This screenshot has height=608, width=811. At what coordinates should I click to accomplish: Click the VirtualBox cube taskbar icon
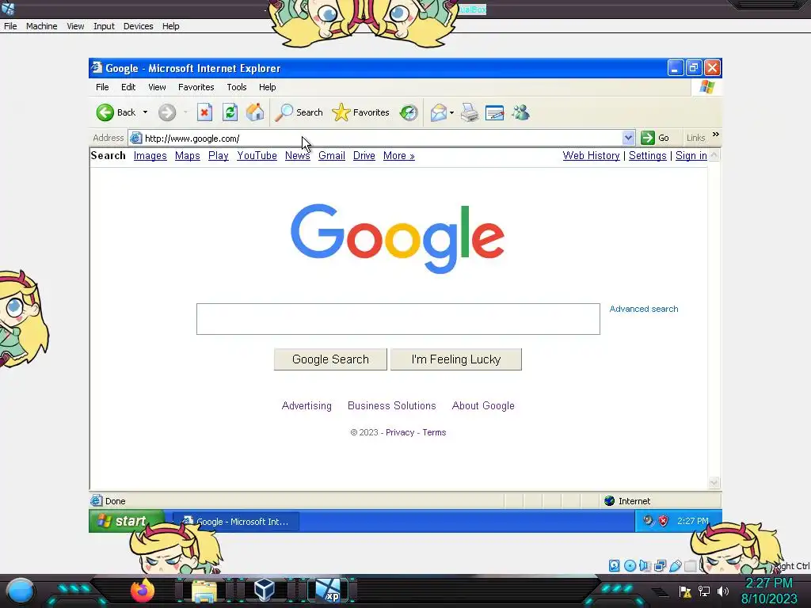point(265,590)
